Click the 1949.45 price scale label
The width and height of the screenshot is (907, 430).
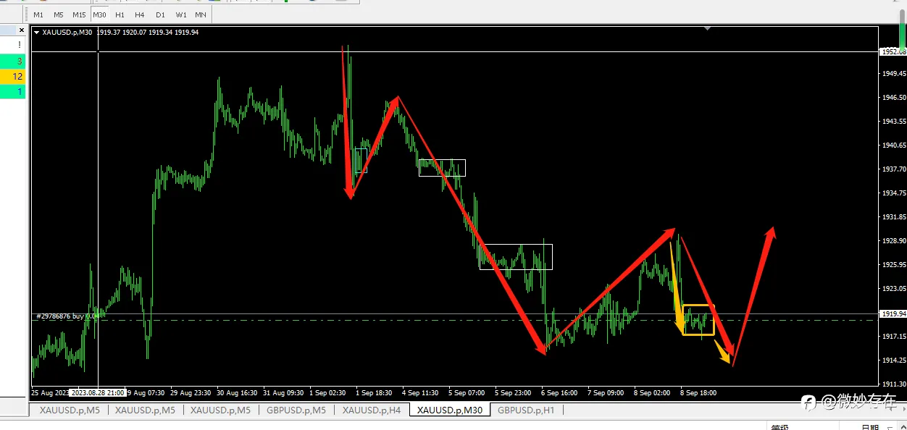[894, 73]
